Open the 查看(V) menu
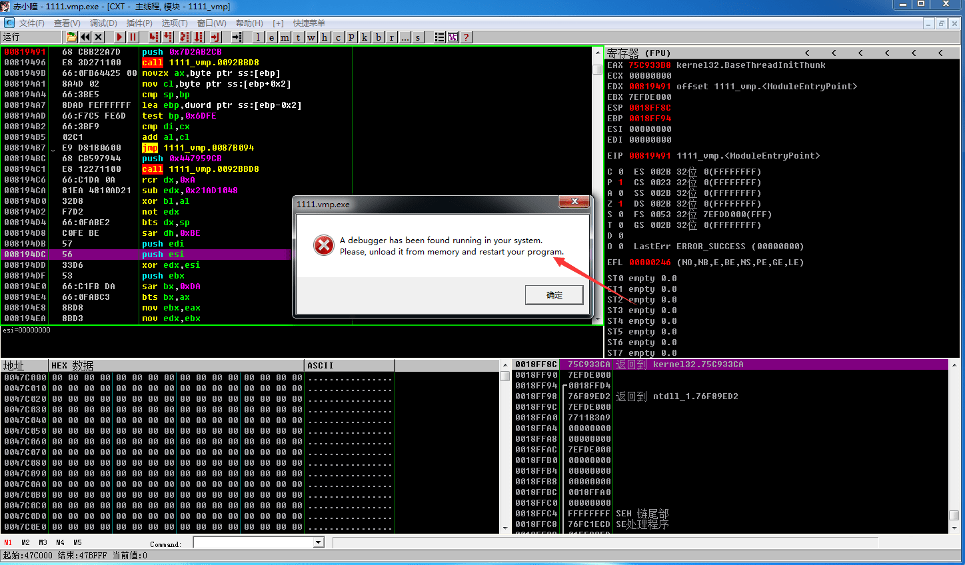 67,23
